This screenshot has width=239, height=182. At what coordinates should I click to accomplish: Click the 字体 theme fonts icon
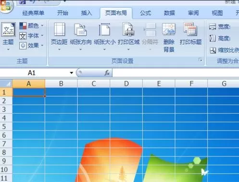click(x=23, y=36)
